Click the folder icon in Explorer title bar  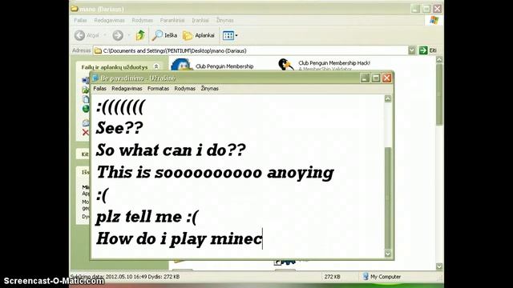point(75,8)
